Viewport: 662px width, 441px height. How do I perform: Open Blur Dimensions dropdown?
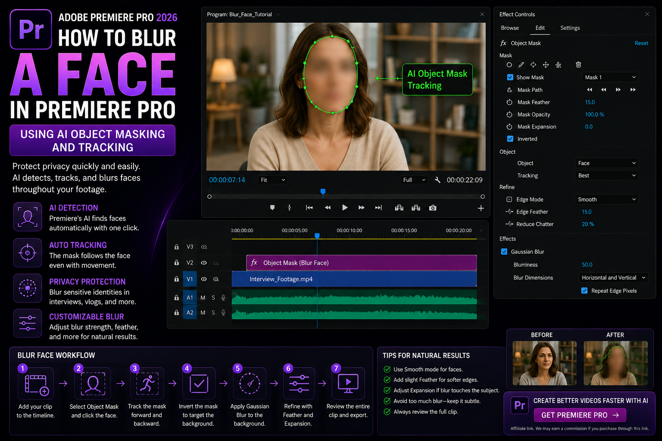coord(613,278)
